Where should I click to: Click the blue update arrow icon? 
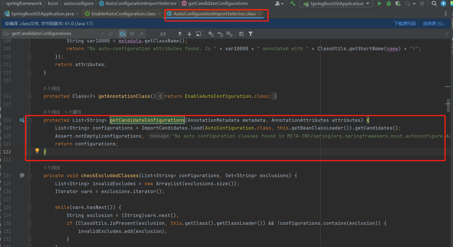(443, 3)
